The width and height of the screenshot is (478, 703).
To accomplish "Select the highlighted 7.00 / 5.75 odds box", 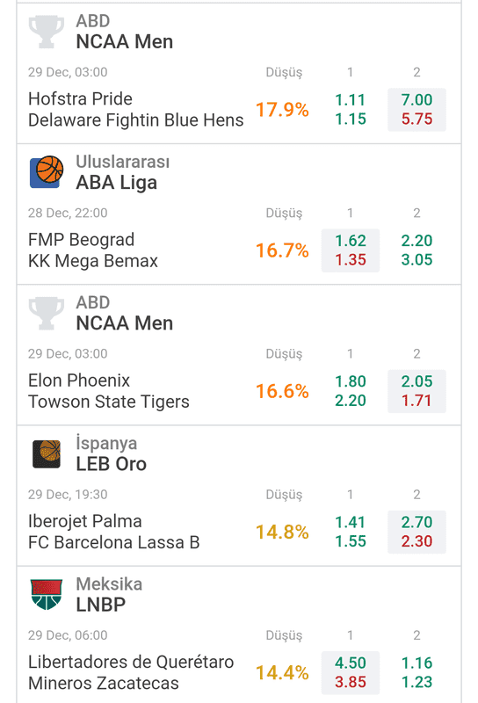I will [416, 109].
